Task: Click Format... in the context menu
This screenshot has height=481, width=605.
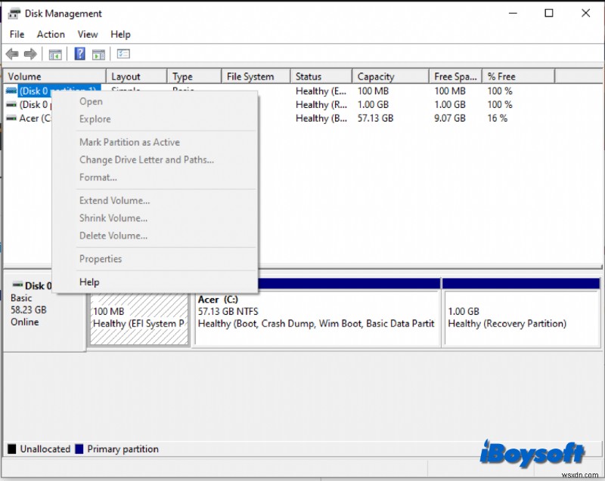Action: point(98,177)
